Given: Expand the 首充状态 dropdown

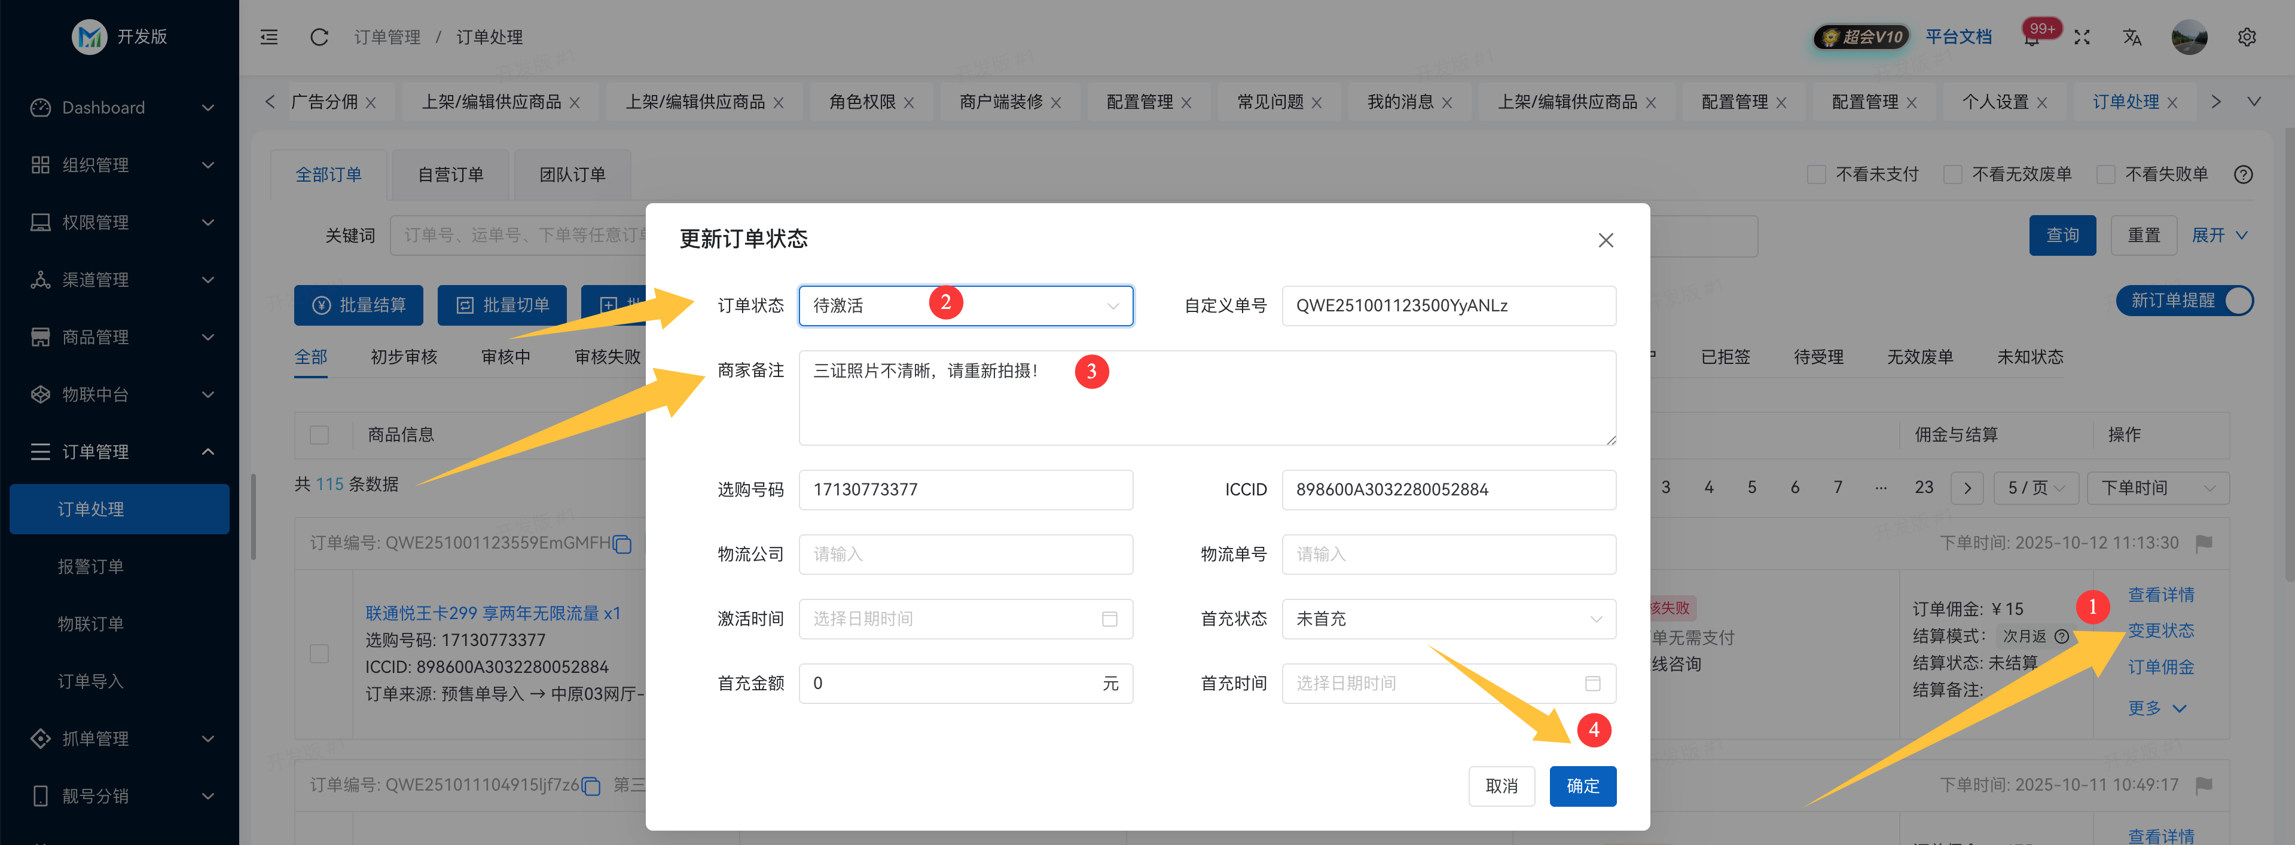Looking at the screenshot, I should (x=1448, y=619).
